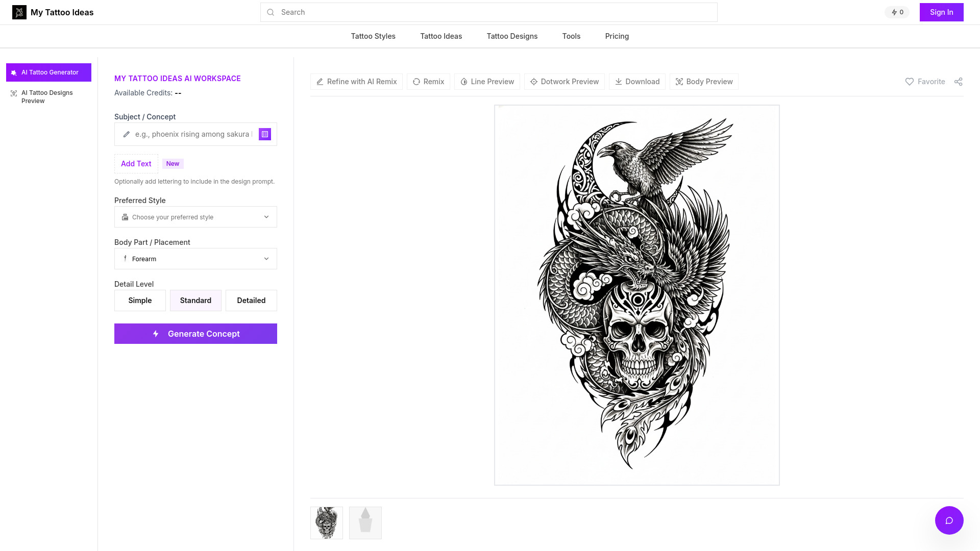The width and height of the screenshot is (980, 551).
Task: Download the generated tattoo design
Action: click(636, 82)
